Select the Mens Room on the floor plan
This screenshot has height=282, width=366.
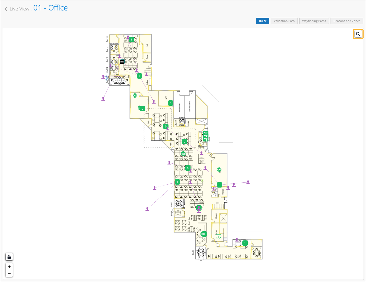pyautogui.click(x=180, y=107)
